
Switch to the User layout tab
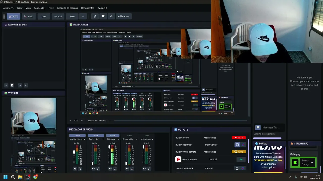[44, 16]
